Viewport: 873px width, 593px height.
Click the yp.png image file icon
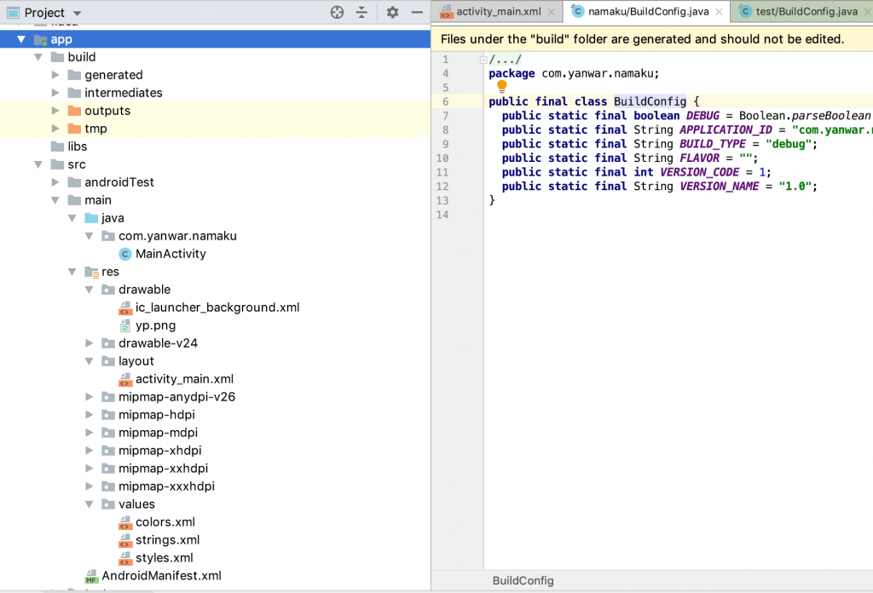[124, 325]
